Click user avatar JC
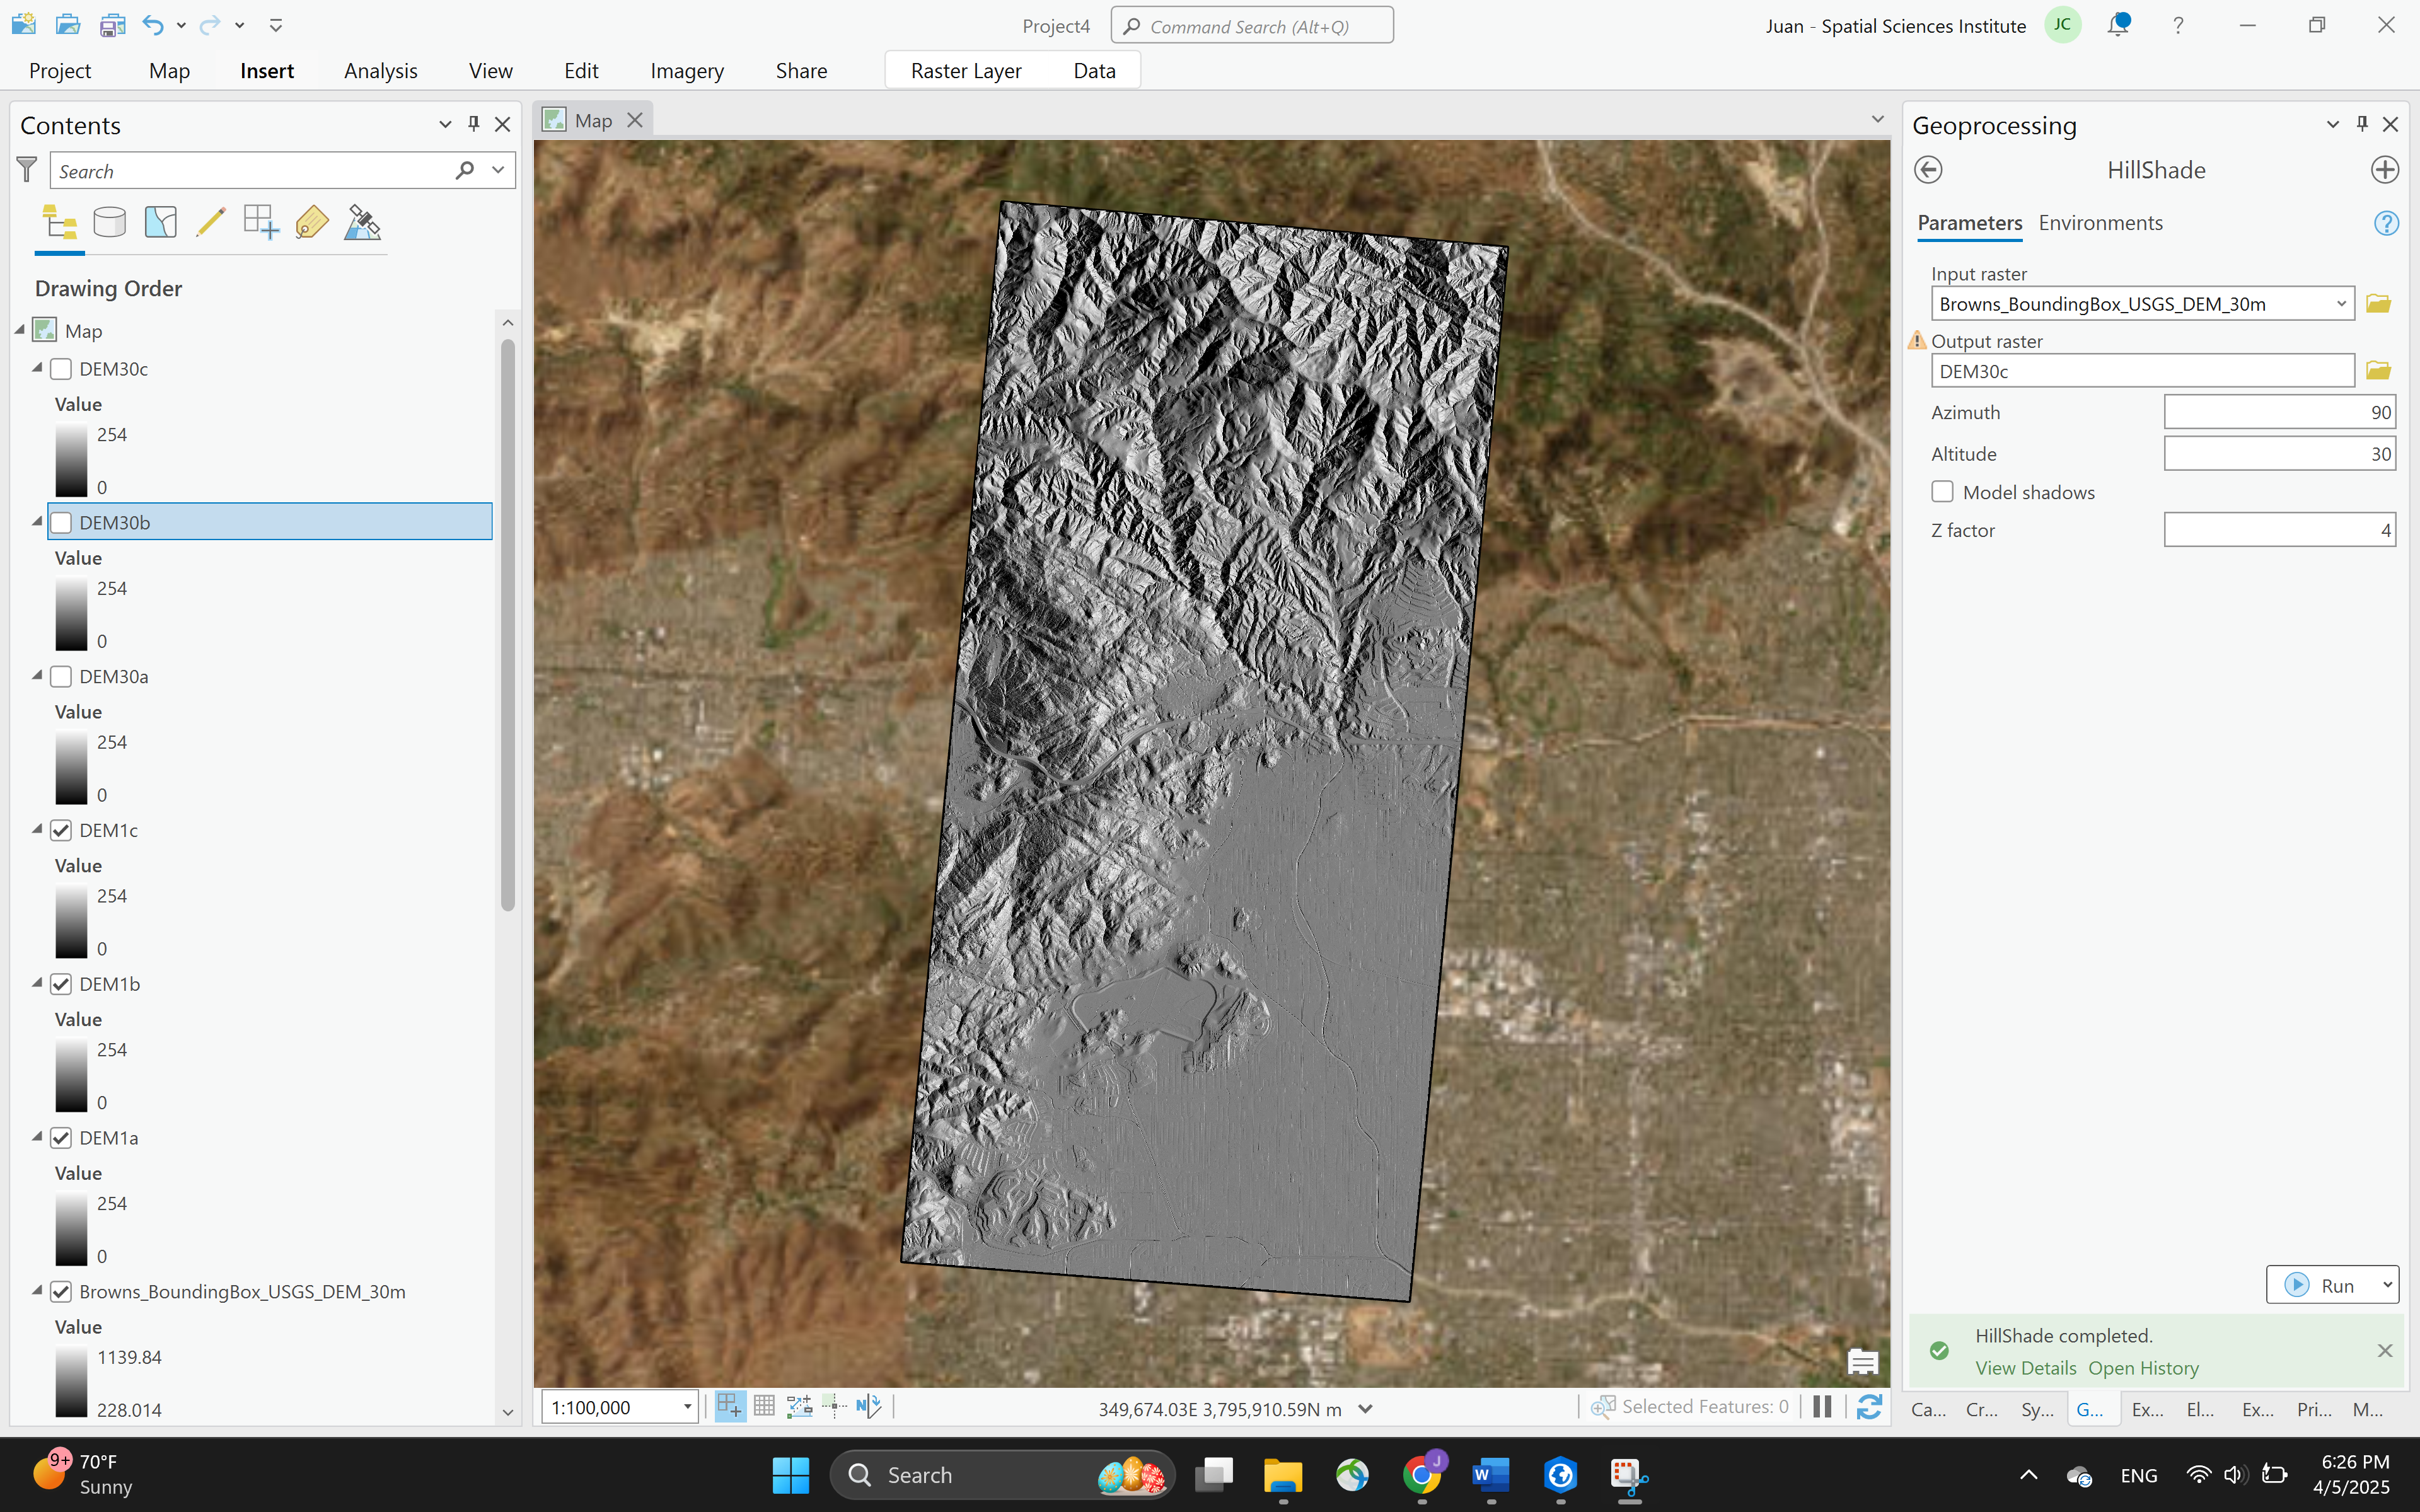2420x1512 pixels. pyautogui.click(x=2063, y=25)
